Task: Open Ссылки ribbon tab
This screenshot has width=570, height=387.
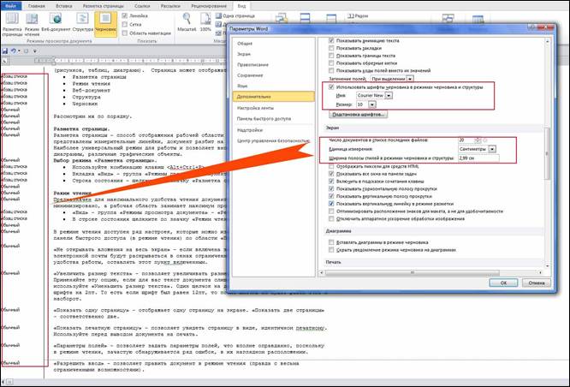Action: pyautogui.click(x=142, y=6)
